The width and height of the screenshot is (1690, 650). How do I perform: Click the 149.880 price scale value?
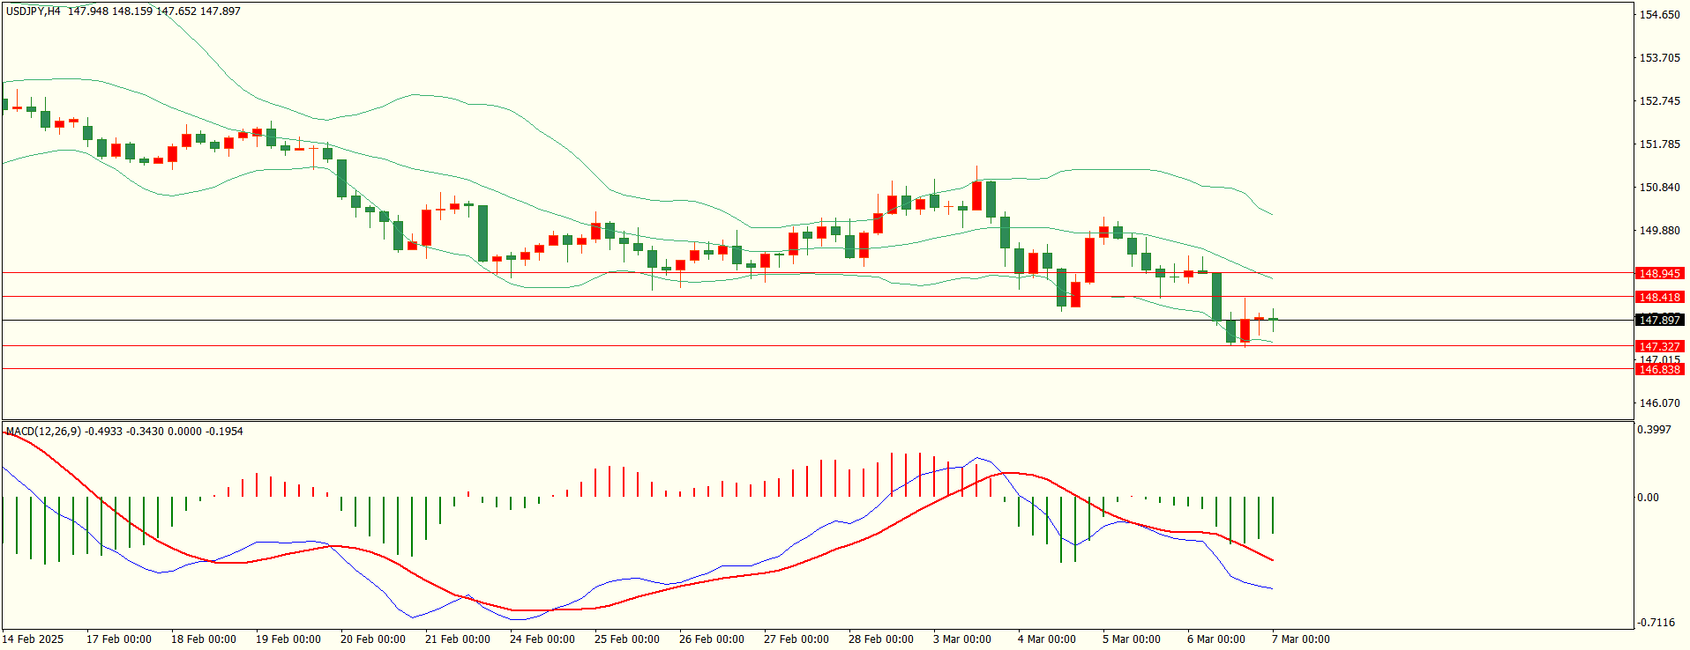[1659, 231]
